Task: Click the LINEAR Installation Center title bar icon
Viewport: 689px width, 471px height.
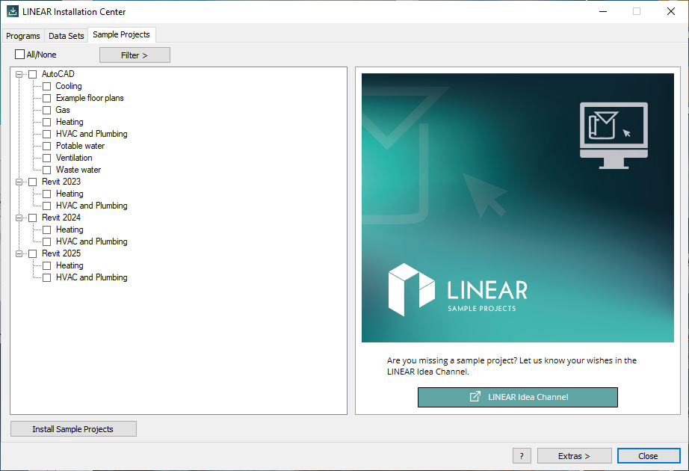Action: tap(12, 11)
